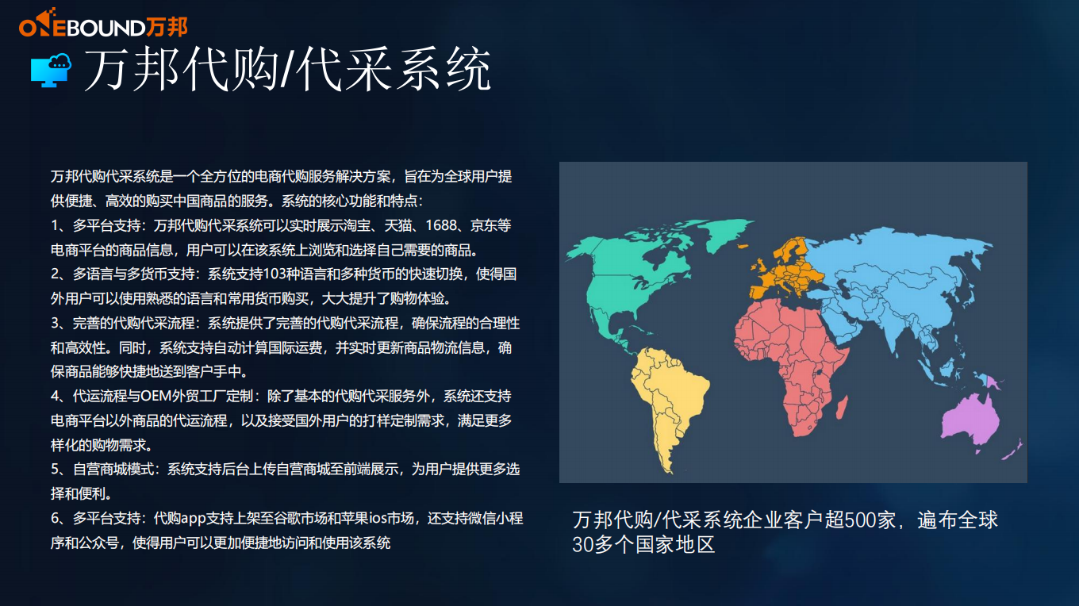Click the world map image

[793, 322]
